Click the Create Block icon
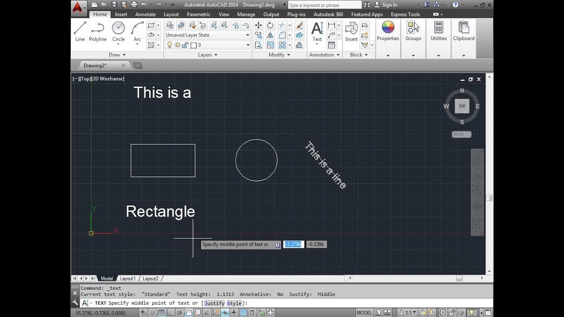This screenshot has height=317, width=564. tap(364, 26)
